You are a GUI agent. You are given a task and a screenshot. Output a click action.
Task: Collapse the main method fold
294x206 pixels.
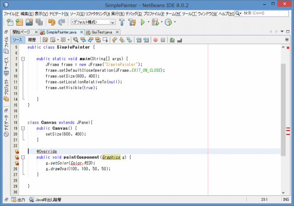click(23, 59)
